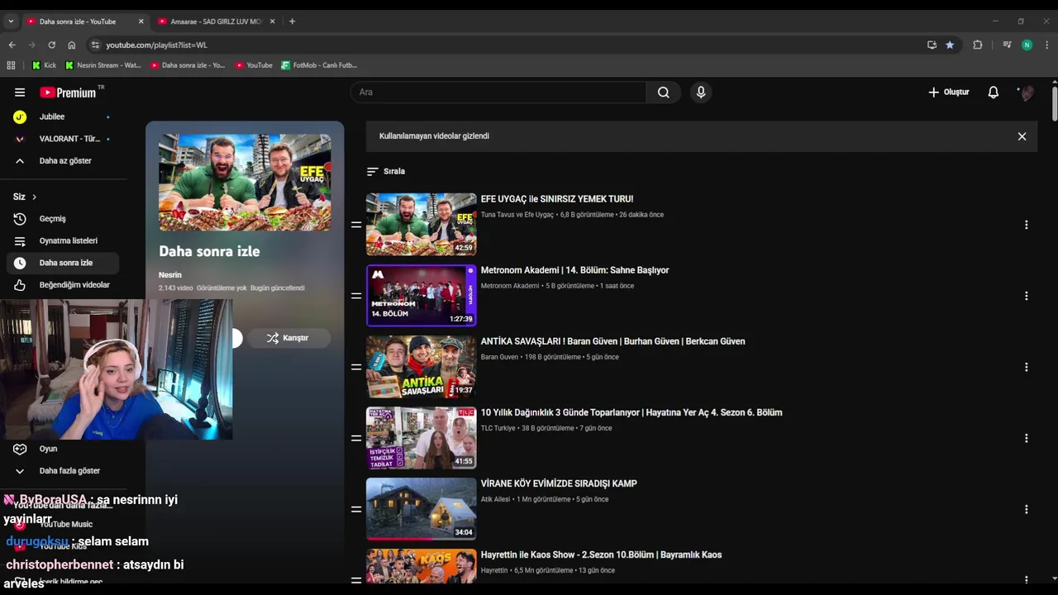1058x595 pixels.
Task: Close the Daha sonra izle tab
Action: [141, 21]
